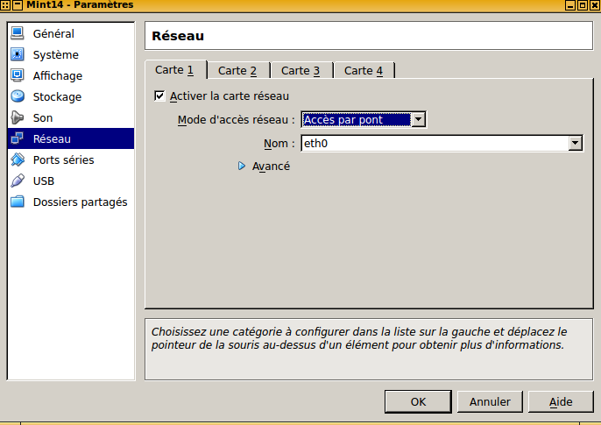
Task: Select Dossiers partagés category label
Action: pos(80,202)
